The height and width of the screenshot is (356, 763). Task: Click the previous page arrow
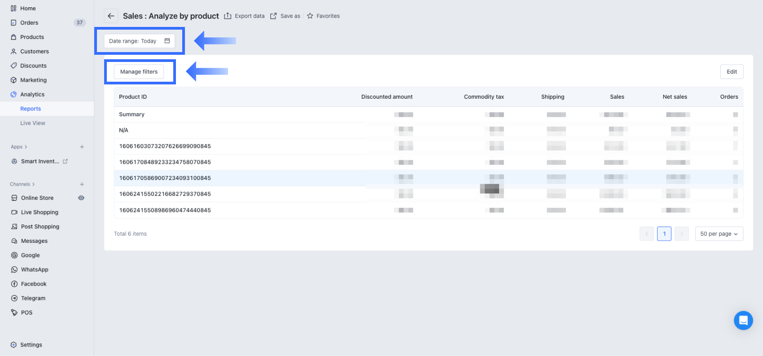pyautogui.click(x=647, y=233)
